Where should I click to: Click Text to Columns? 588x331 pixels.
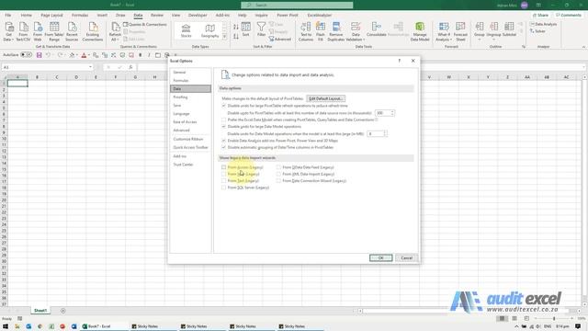point(306,31)
